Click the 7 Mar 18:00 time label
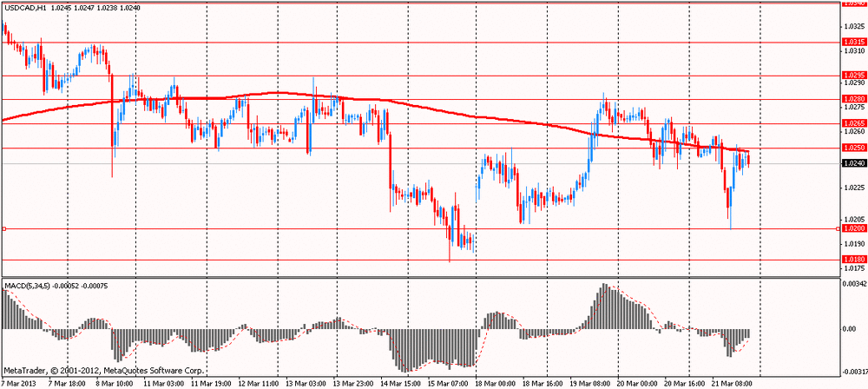 [x=67, y=383]
